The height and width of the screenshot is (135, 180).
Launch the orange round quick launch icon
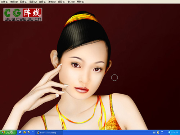pos(24,132)
